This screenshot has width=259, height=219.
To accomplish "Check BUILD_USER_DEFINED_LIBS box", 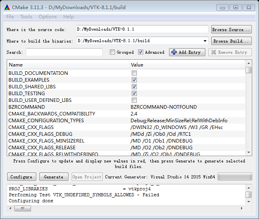I will tap(134, 100).
